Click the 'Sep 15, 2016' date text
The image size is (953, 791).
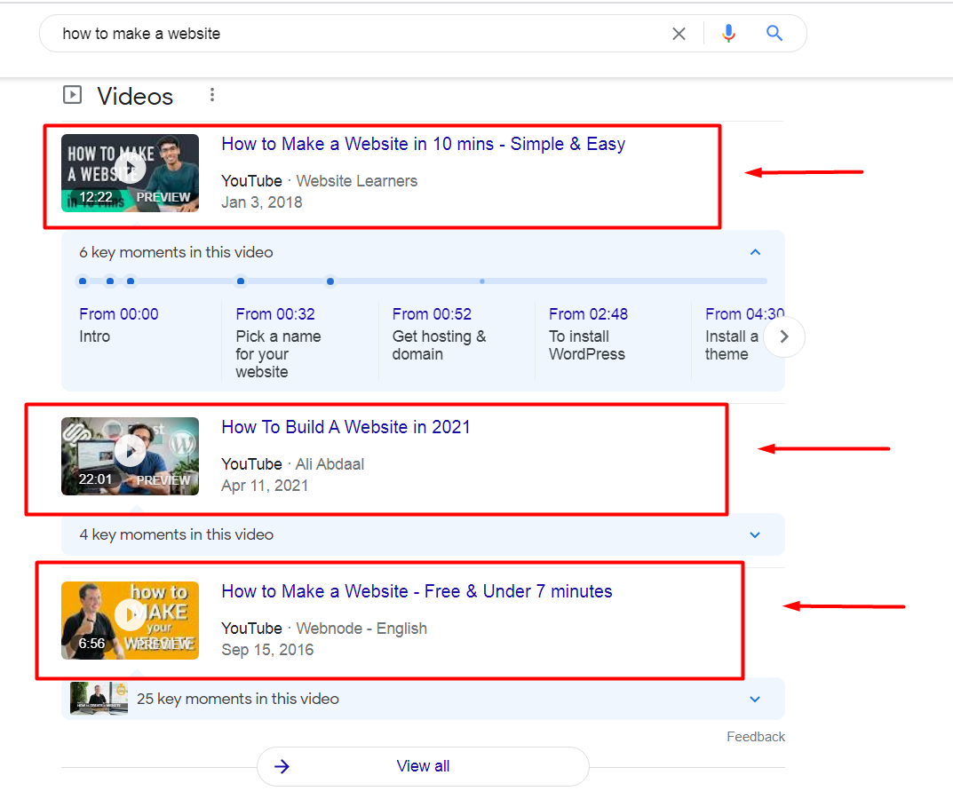click(267, 650)
